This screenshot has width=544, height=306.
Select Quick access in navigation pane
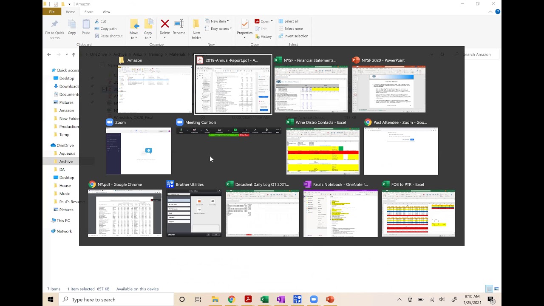65,70
